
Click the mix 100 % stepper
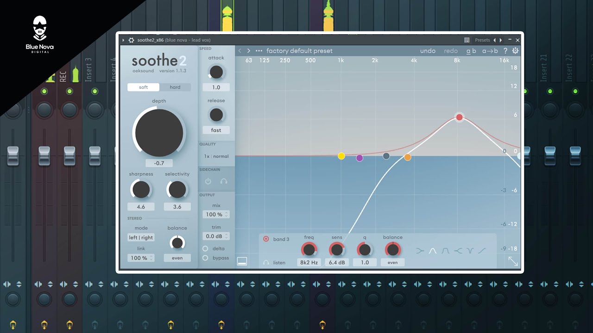(216, 214)
